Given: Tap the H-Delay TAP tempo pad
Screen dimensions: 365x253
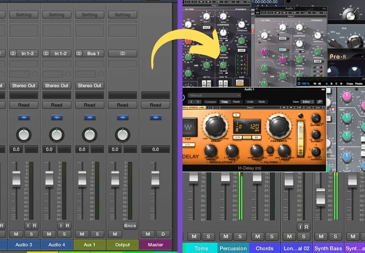Looking at the screenshot, I should pos(190,127).
